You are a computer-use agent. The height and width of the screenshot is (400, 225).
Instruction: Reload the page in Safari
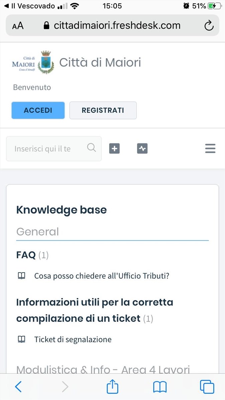[209, 26]
